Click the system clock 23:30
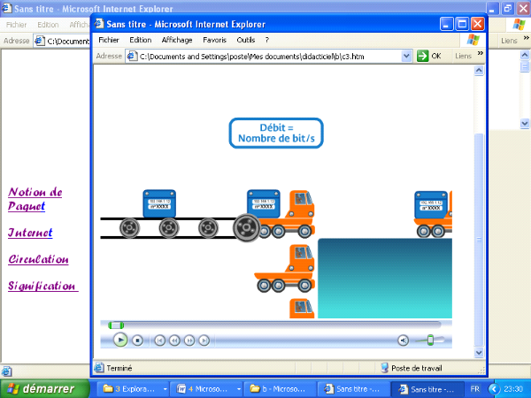Image resolution: width=531 pixels, height=398 pixels. point(513,389)
